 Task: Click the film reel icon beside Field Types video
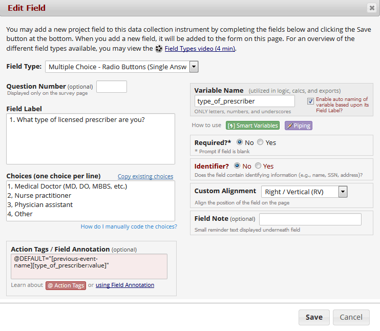click(159, 49)
